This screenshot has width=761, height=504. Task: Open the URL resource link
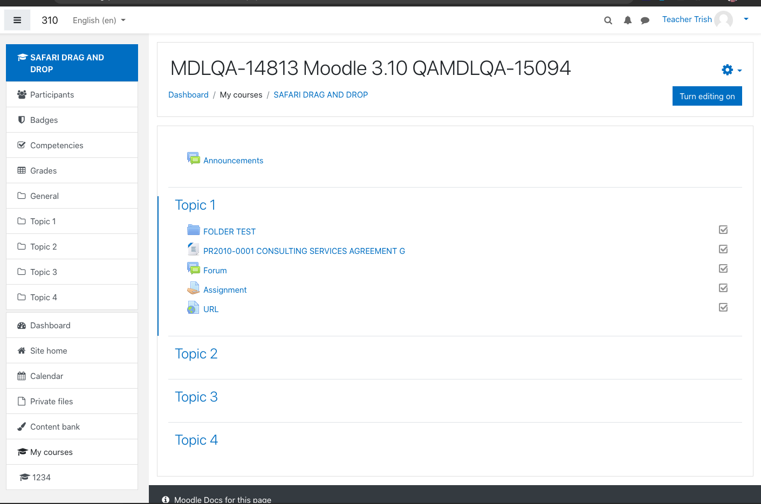[211, 309]
